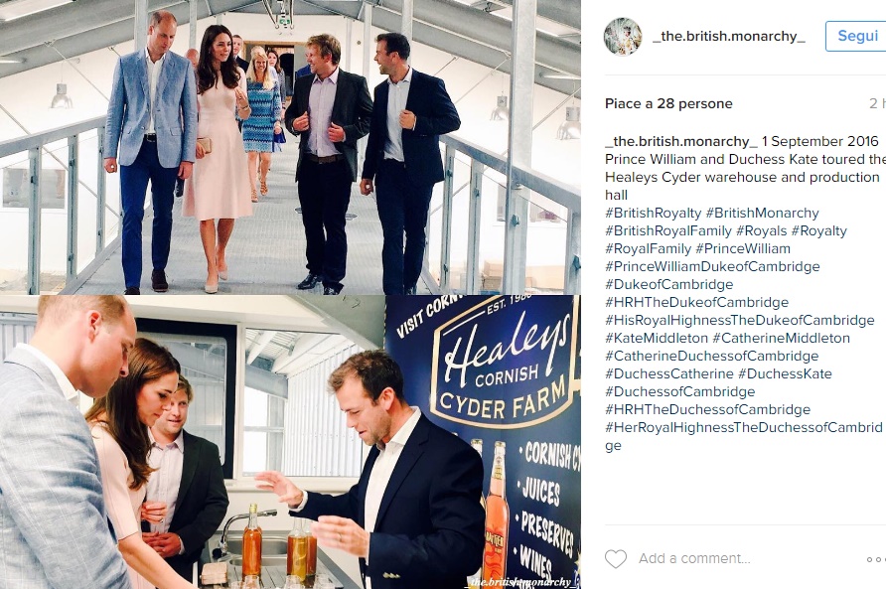This screenshot has width=886, height=589.
Task: Open the #HRHTheDuchessofCambridge hashtag
Action: [707, 409]
